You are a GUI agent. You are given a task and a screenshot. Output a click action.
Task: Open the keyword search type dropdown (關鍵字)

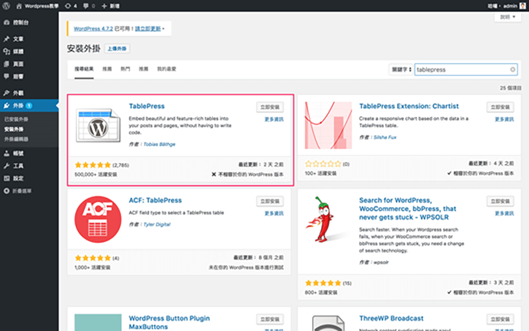401,70
